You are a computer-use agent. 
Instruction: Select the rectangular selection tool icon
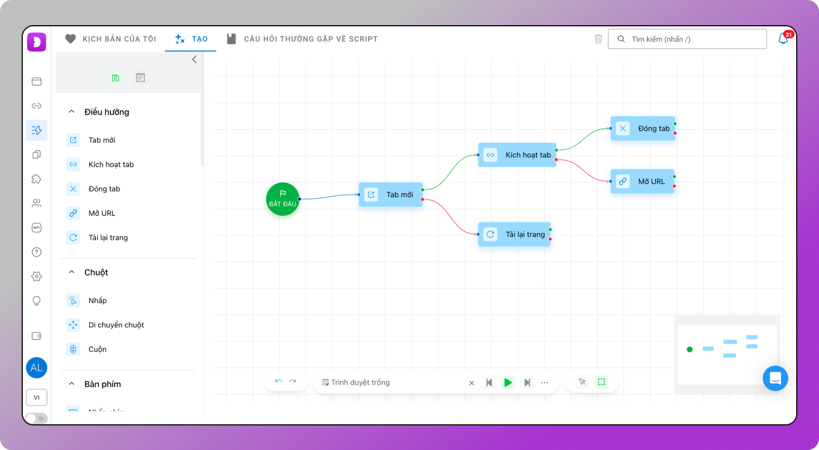click(x=601, y=382)
